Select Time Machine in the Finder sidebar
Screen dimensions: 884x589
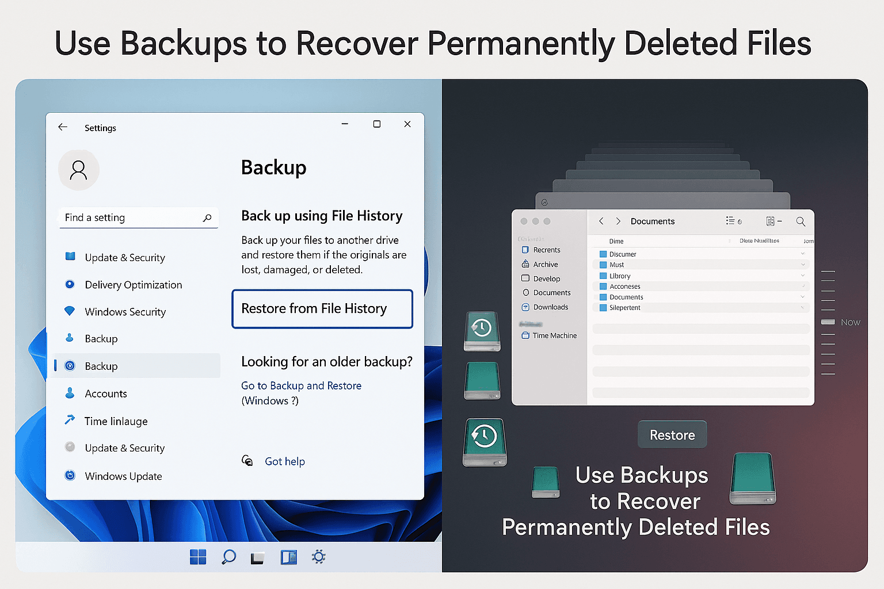click(548, 335)
